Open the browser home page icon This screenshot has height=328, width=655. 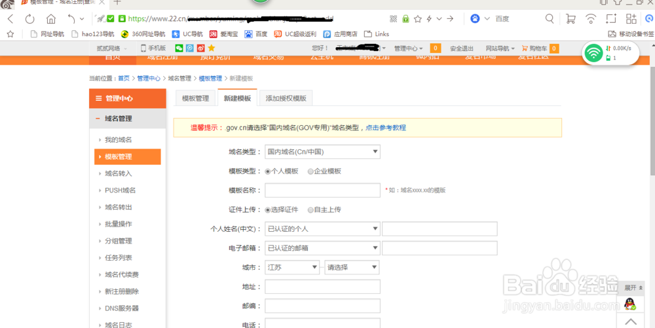click(x=51, y=19)
